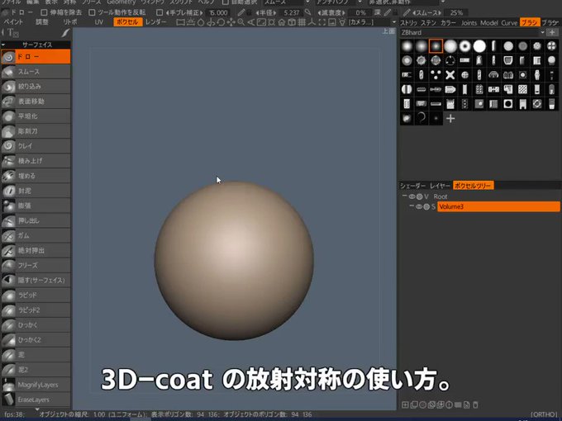
Task: Choose the 絞り込み sculpt tool
Action: pyautogui.click(x=36, y=87)
